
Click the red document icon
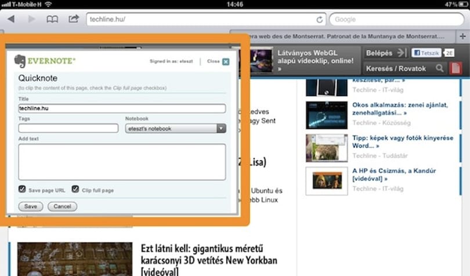[x=455, y=68]
